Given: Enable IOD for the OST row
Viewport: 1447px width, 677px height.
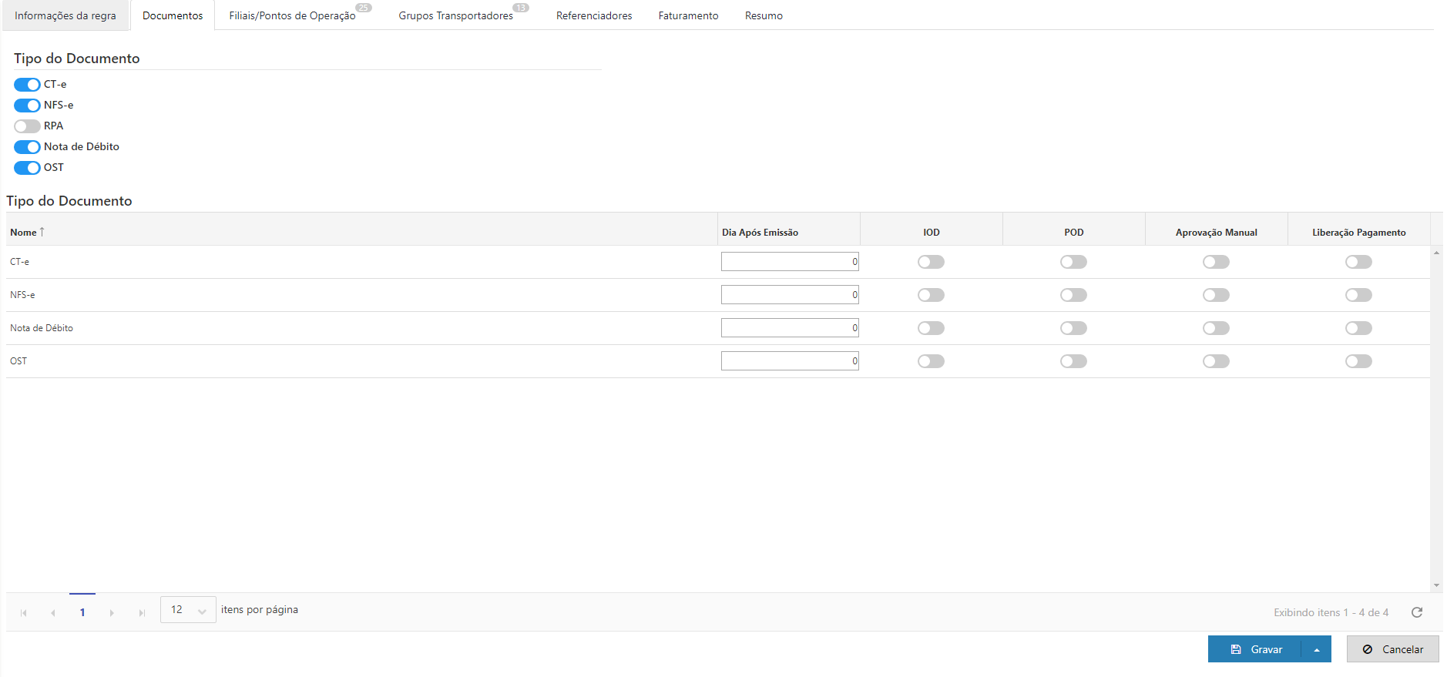Looking at the screenshot, I should [x=931, y=361].
